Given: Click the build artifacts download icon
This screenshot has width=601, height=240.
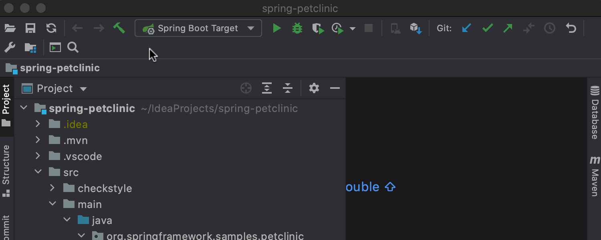Looking at the screenshot, I should point(416,28).
